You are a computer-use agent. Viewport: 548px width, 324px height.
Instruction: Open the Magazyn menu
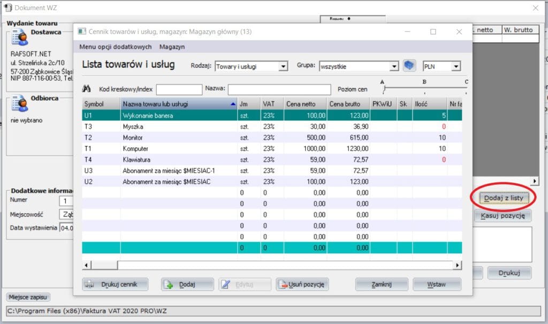(172, 47)
